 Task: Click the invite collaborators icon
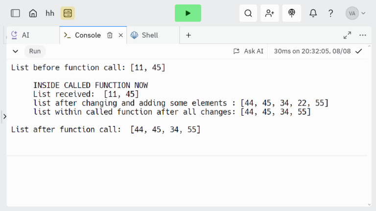coord(269,13)
